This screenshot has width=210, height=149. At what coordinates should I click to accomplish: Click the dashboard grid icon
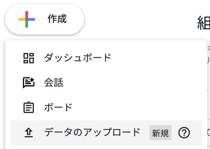[x=29, y=58]
